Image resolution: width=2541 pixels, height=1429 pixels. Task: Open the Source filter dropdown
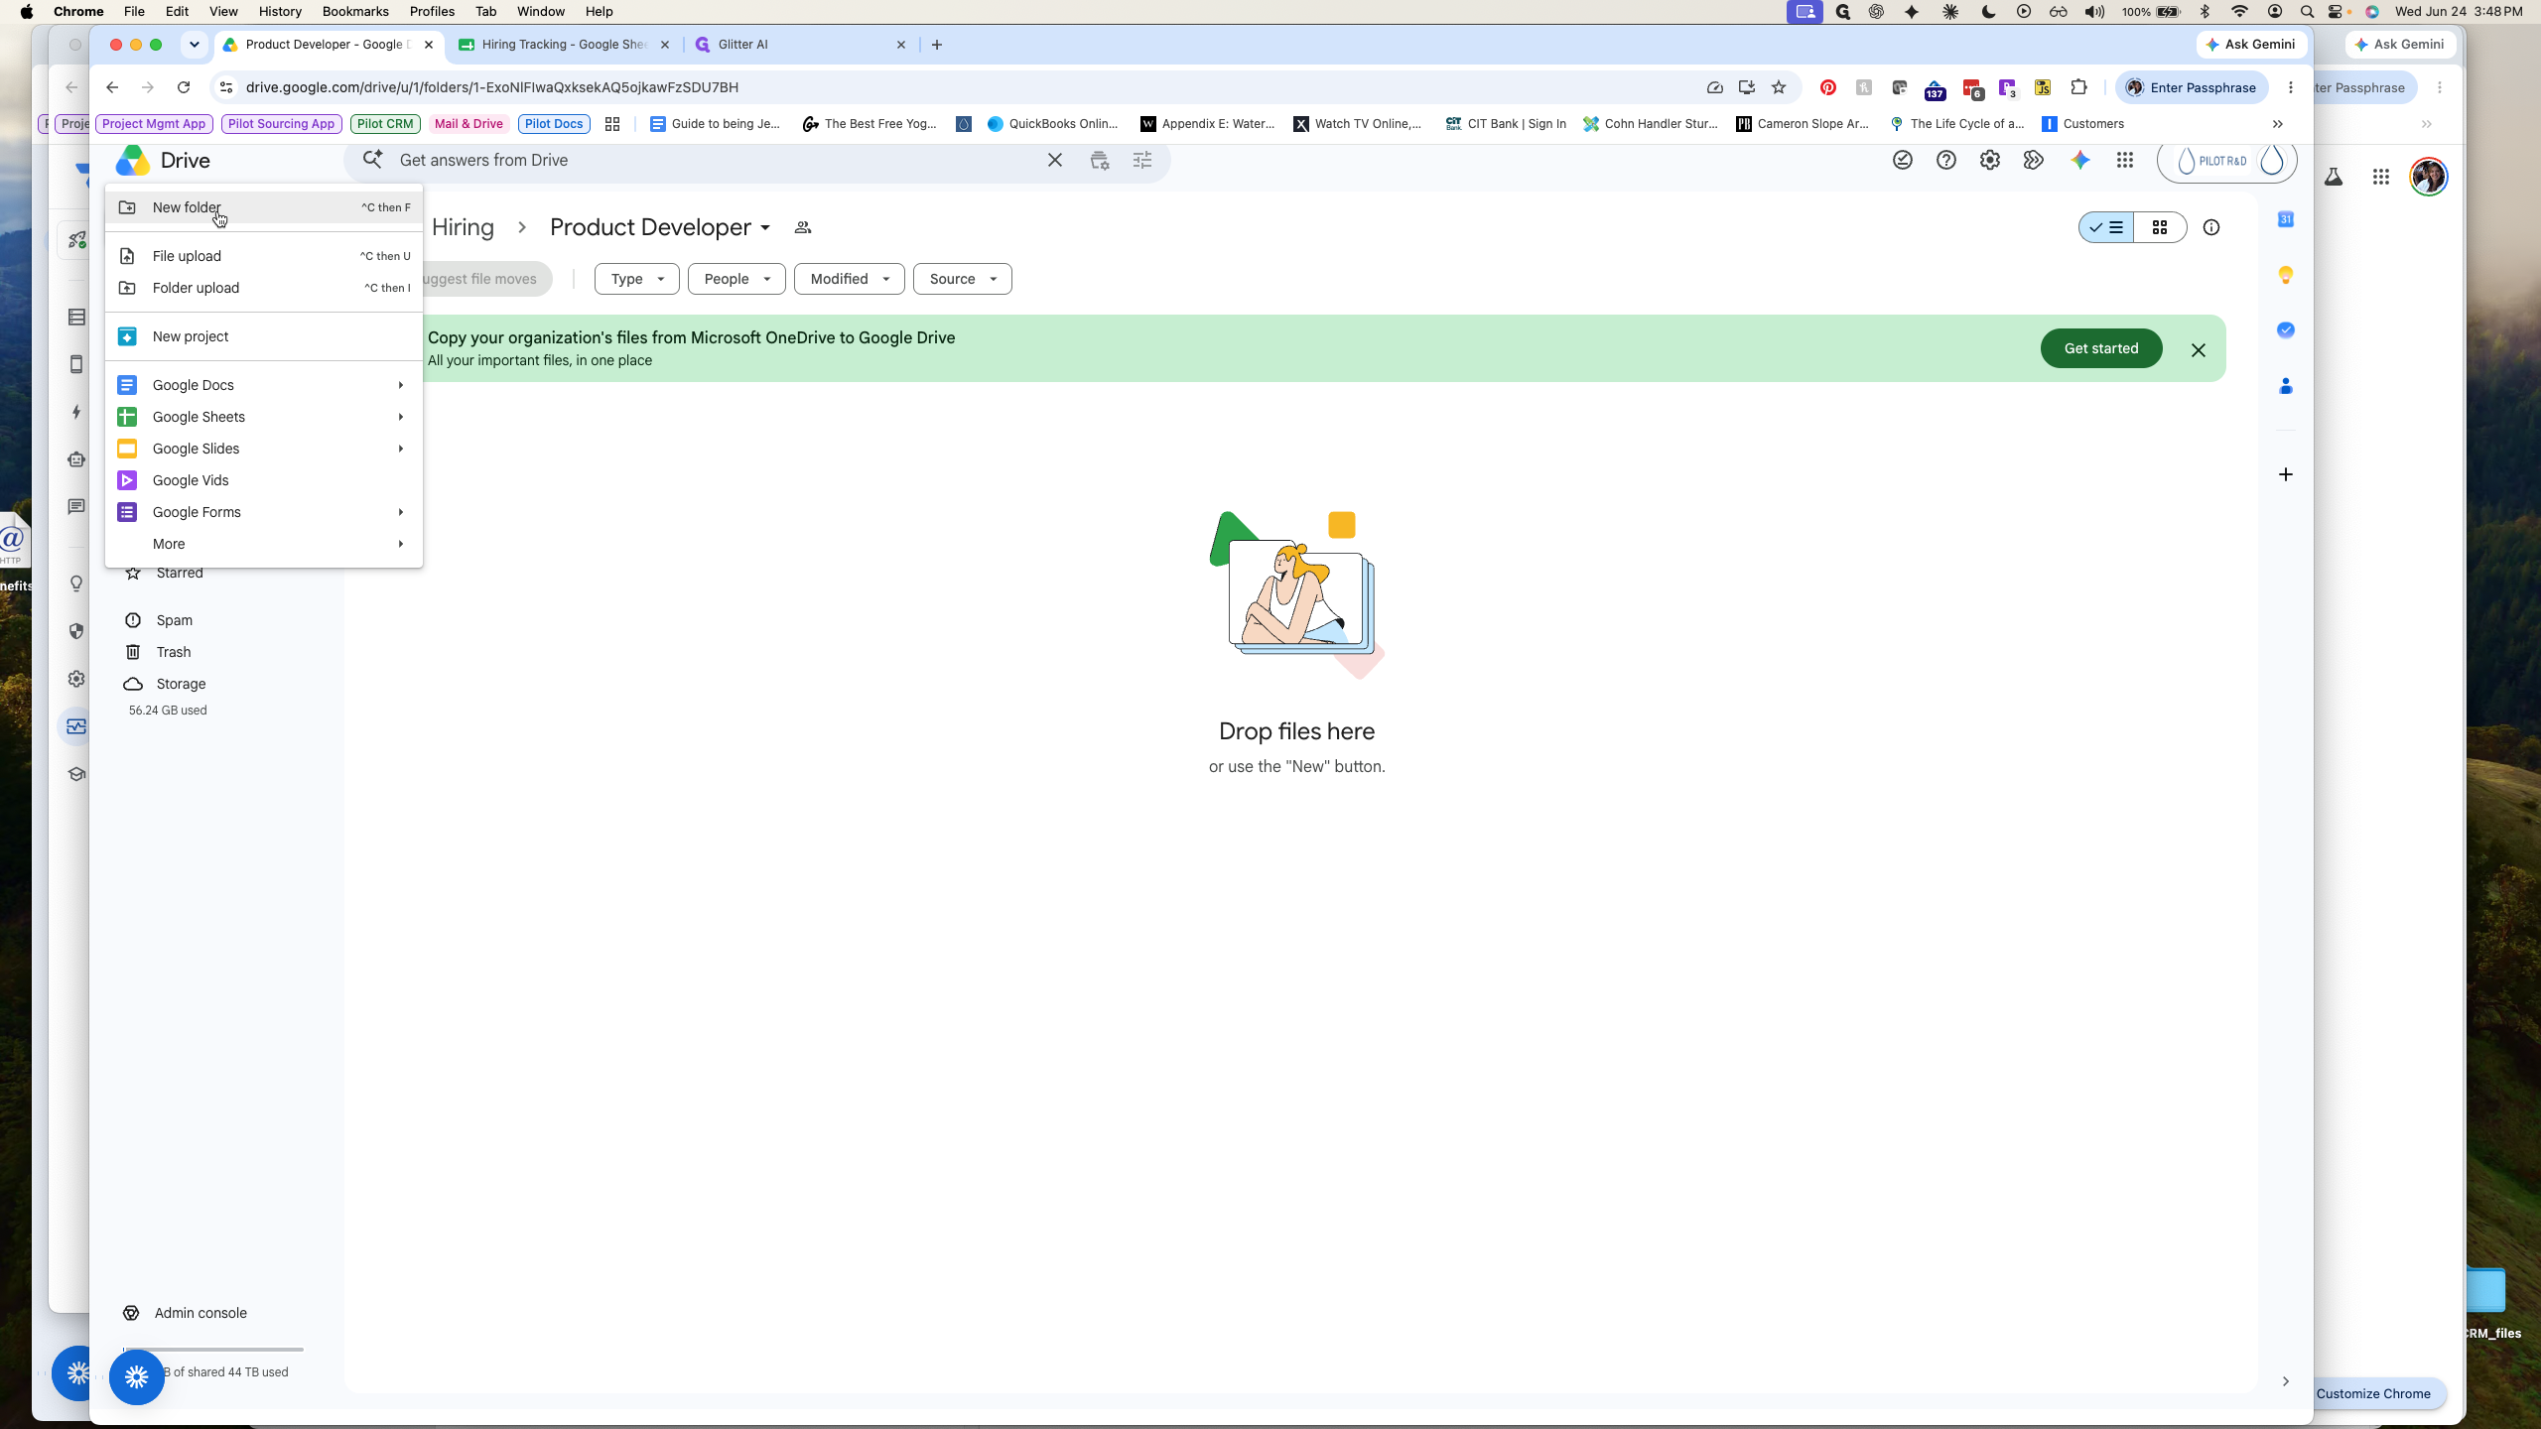[x=962, y=279]
